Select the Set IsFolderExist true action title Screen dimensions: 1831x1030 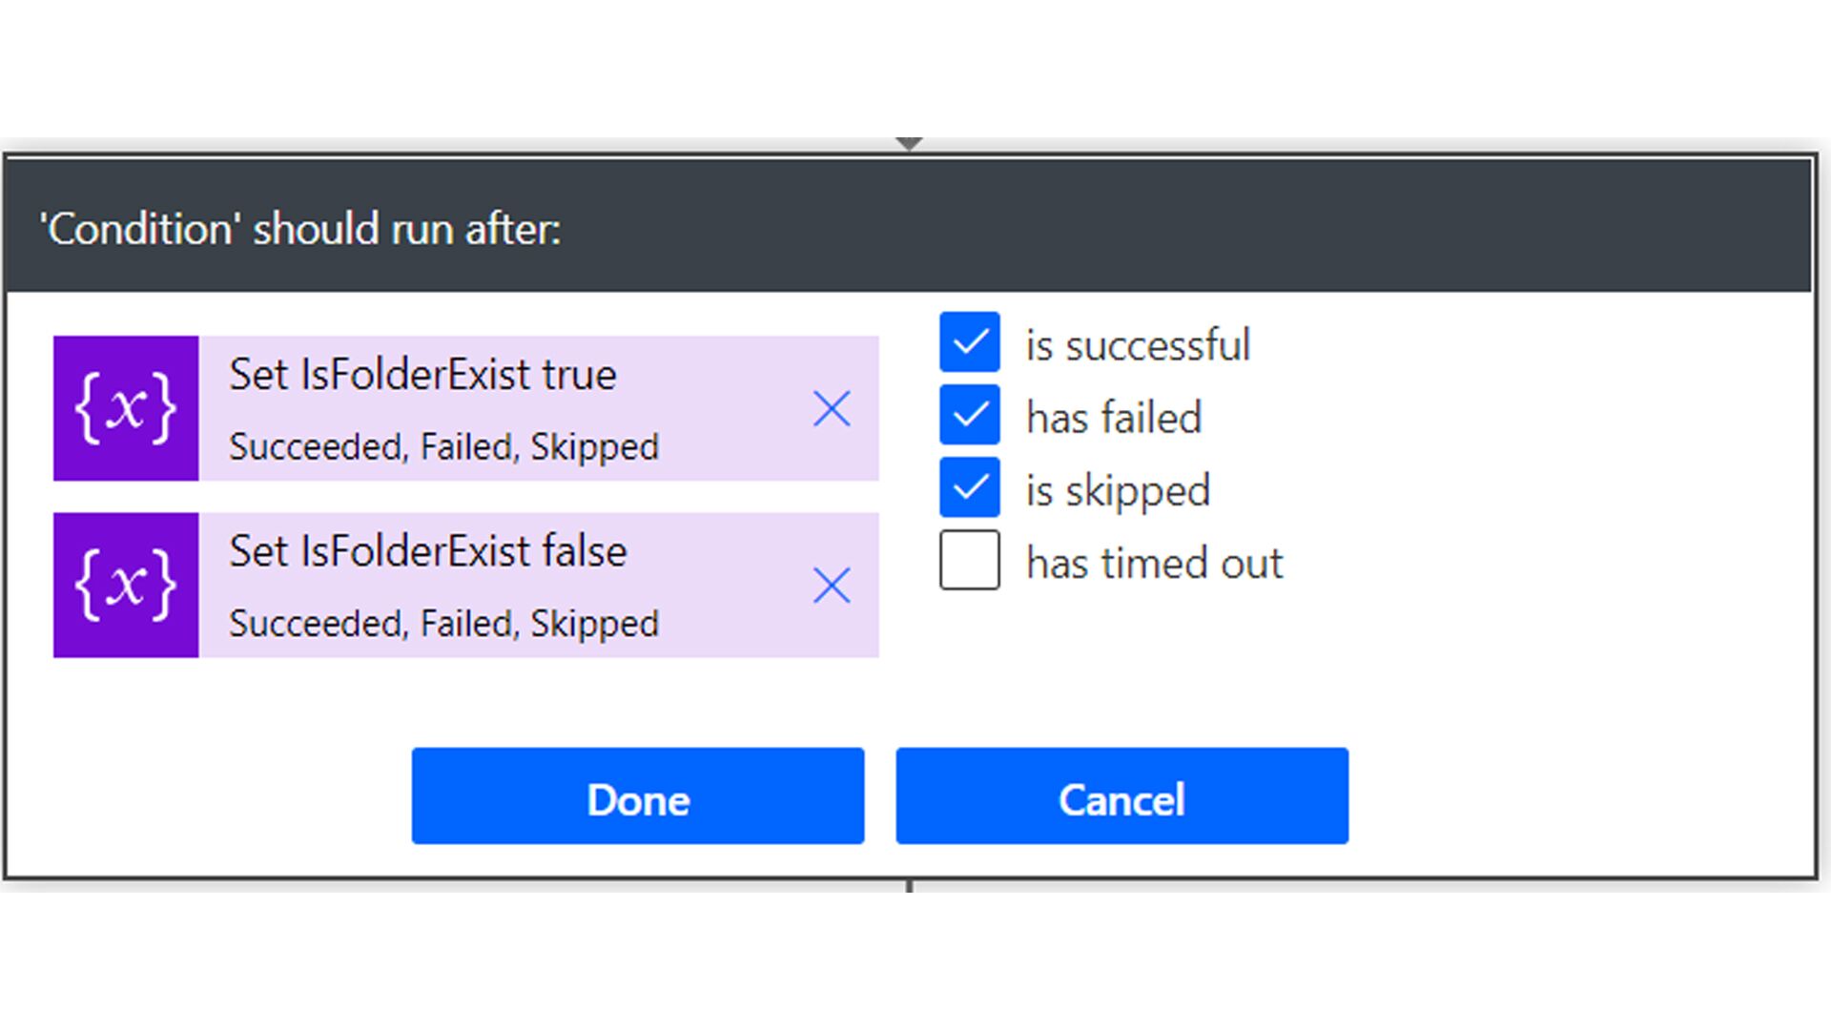coord(422,374)
